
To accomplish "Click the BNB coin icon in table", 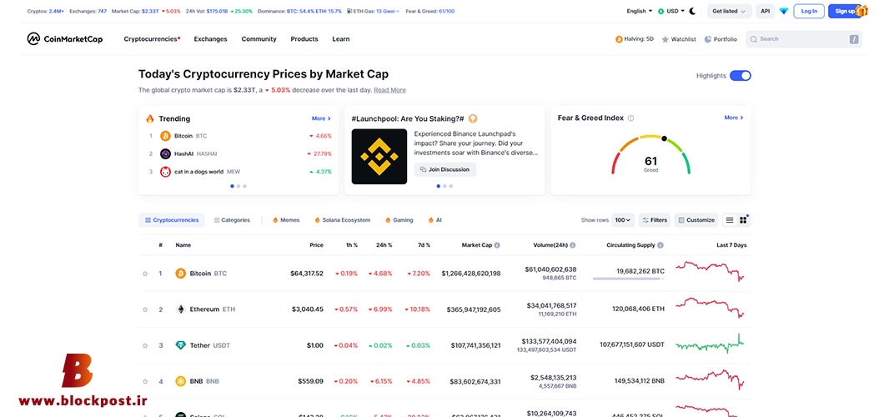I will pyautogui.click(x=181, y=381).
